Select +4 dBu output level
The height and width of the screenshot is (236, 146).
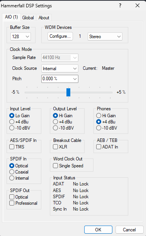click(x=63, y=122)
